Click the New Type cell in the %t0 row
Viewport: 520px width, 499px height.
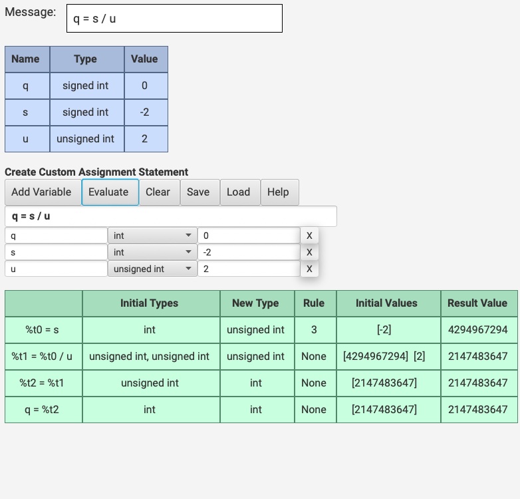coord(257,330)
